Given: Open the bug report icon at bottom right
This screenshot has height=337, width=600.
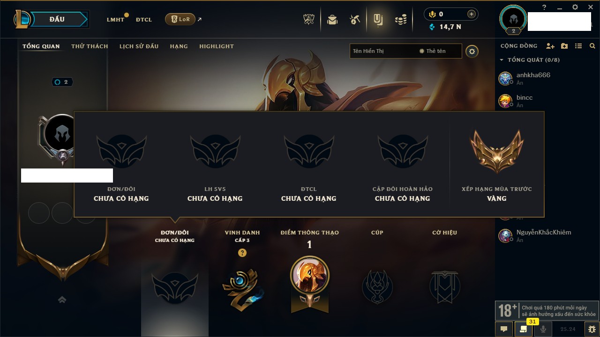Looking at the screenshot, I should (x=592, y=329).
